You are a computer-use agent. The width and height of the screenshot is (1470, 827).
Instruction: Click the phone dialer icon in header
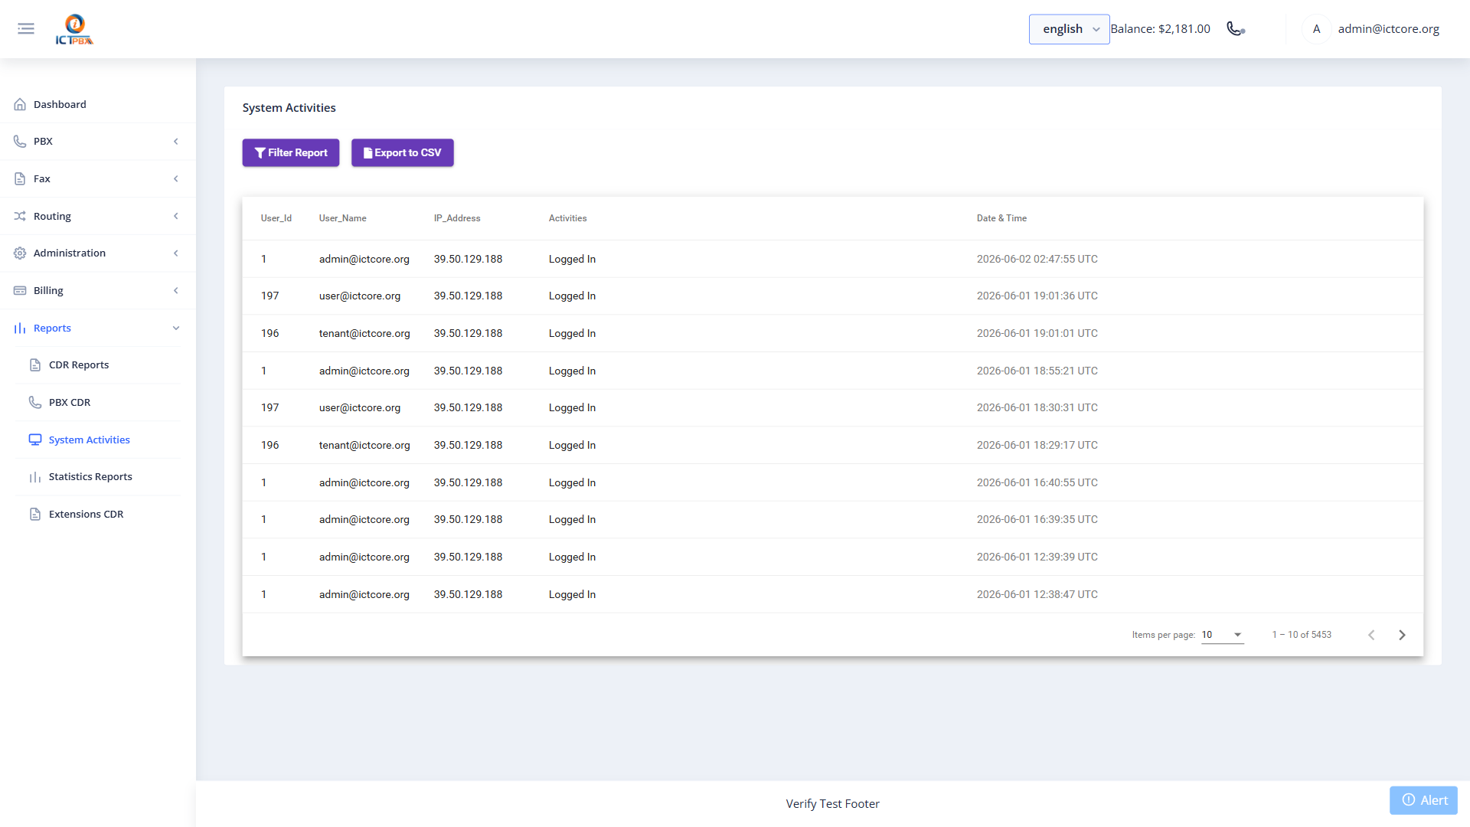click(1236, 29)
